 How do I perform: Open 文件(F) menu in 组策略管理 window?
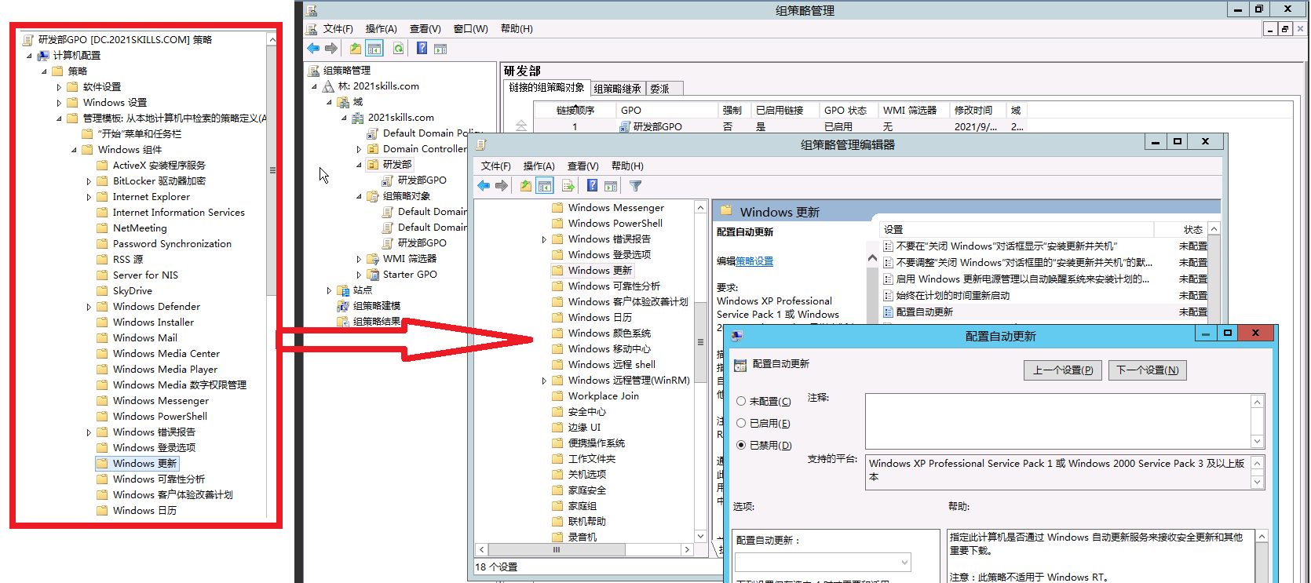338,29
